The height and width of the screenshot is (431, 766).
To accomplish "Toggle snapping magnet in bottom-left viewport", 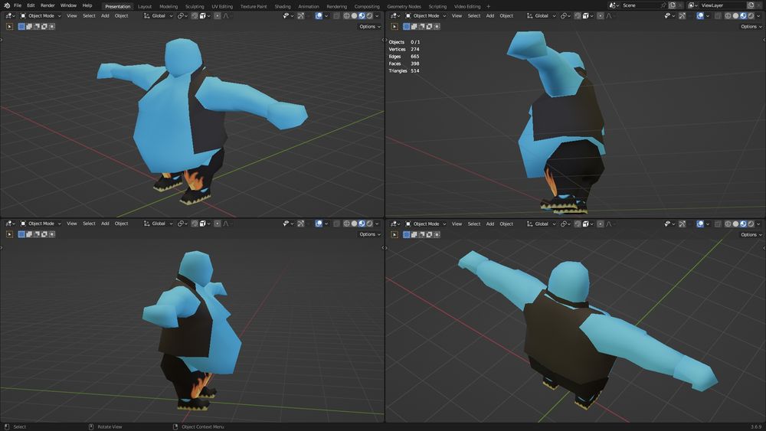I will coord(195,224).
